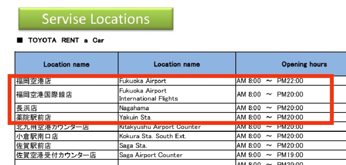Click the Kitakyushu Airport Counter cell
The image size is (346, 165).
click(160, 127)
